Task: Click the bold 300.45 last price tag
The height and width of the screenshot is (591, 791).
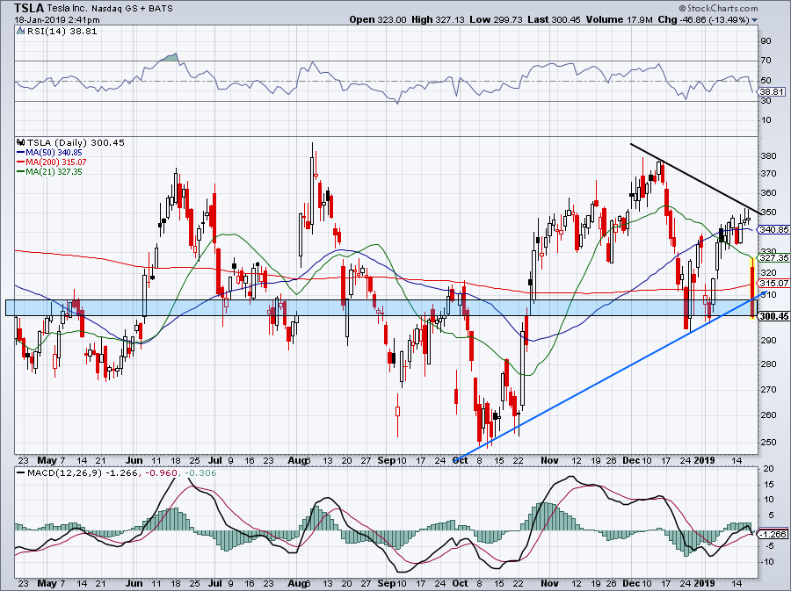Action: click(773, 316)
